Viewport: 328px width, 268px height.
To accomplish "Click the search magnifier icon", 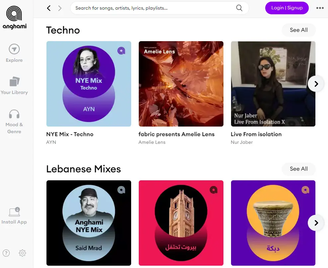I will tap(239, 8).
